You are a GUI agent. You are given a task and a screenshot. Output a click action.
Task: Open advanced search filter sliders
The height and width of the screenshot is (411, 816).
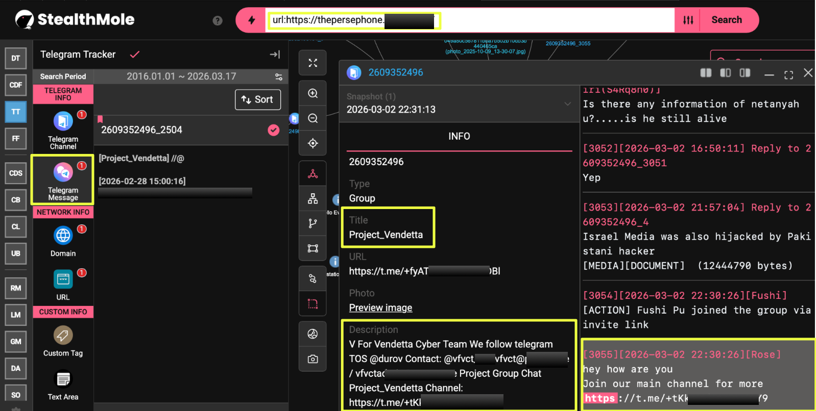tap(688, 20)
